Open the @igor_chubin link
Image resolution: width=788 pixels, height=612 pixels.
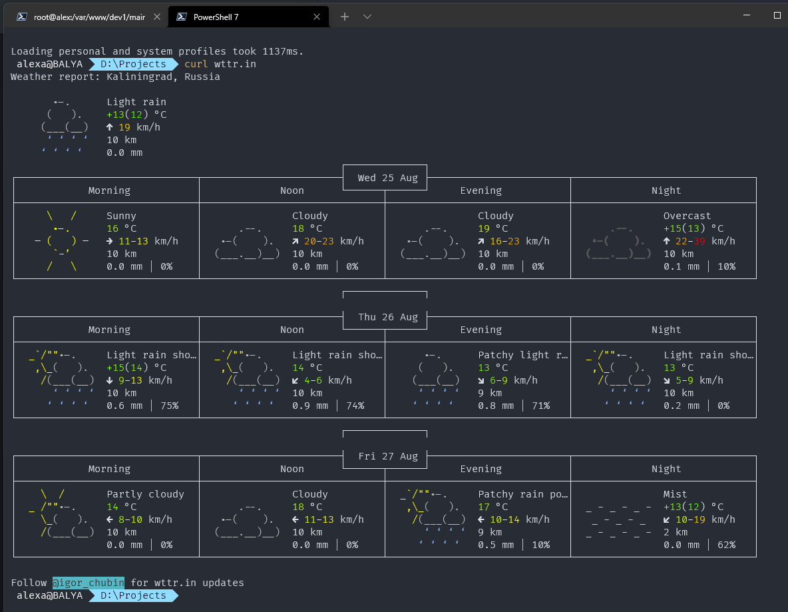coord(89,583)
